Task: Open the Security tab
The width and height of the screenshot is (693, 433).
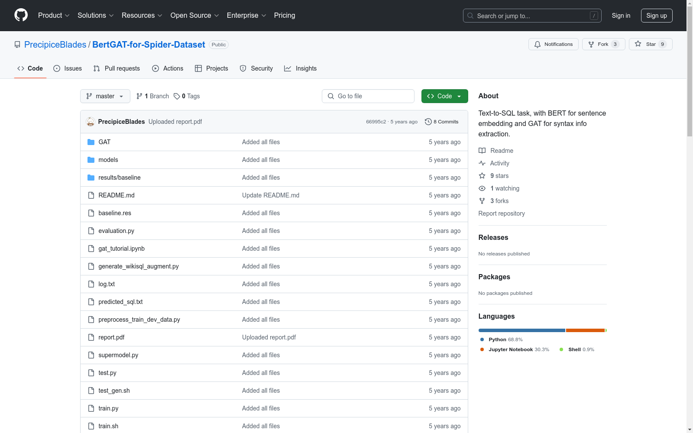Action: click(256, 68)
